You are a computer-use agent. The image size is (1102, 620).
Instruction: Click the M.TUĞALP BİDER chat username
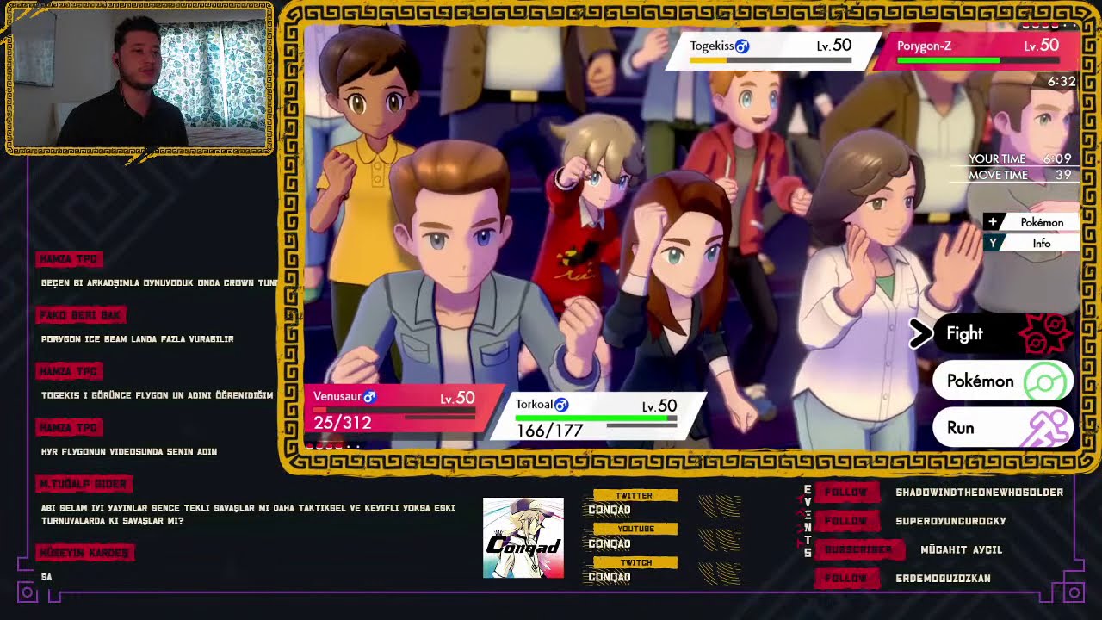(84, 484)
